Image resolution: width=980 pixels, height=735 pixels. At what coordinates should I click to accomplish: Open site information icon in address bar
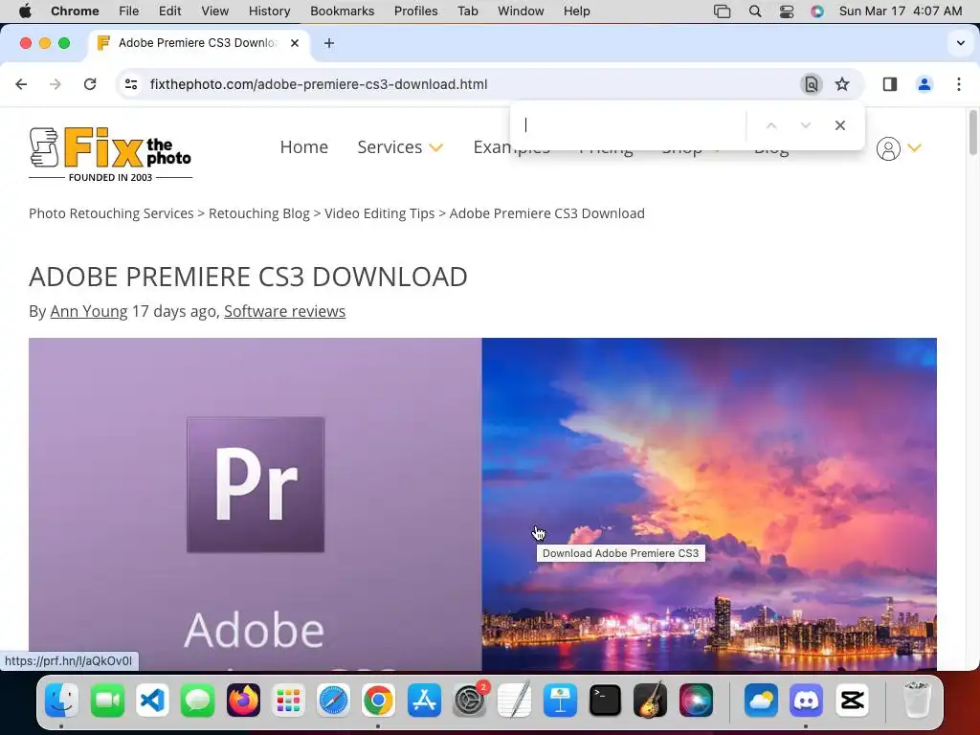[x=130, y=84]
